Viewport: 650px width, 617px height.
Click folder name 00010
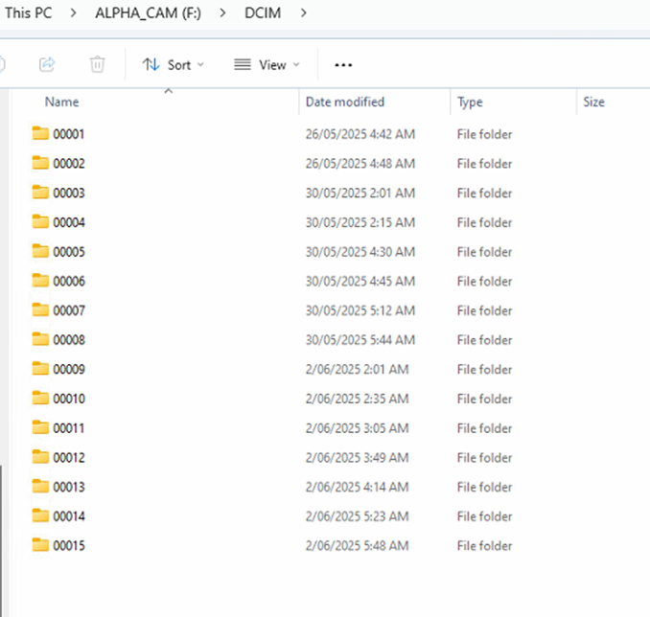point(69,400)
